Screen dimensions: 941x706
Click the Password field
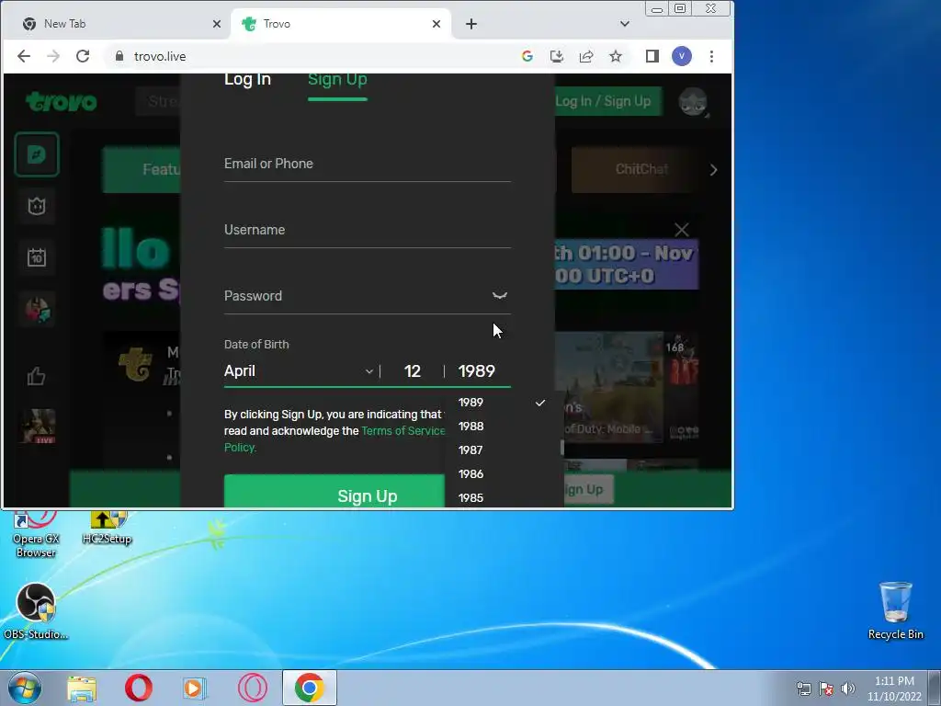tap(356, 296)
